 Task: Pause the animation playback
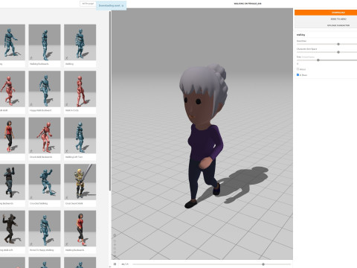pyautogui.click(x=115, y=264)
